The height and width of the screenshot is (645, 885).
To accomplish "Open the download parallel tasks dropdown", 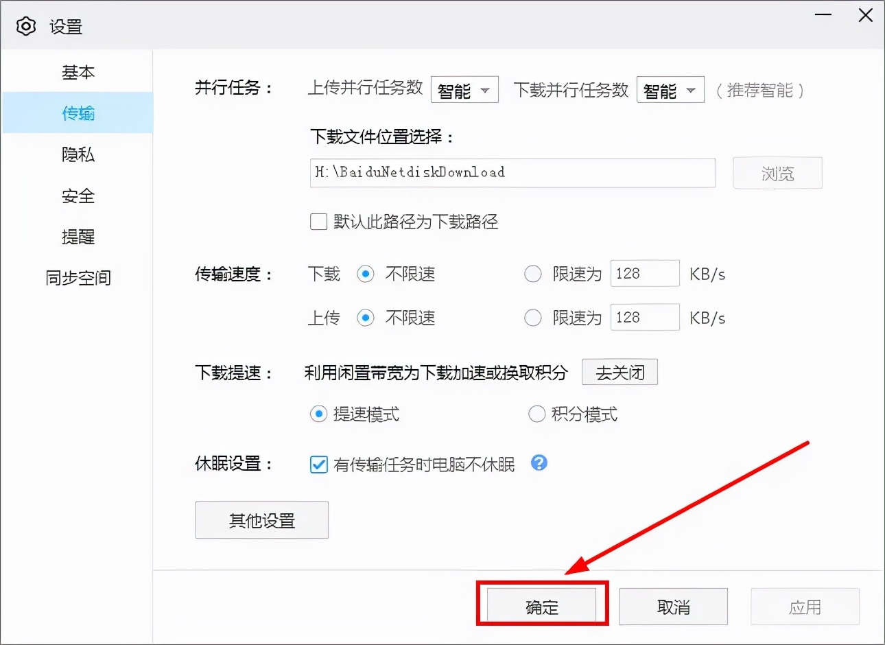I will click(x=670, y=89).
